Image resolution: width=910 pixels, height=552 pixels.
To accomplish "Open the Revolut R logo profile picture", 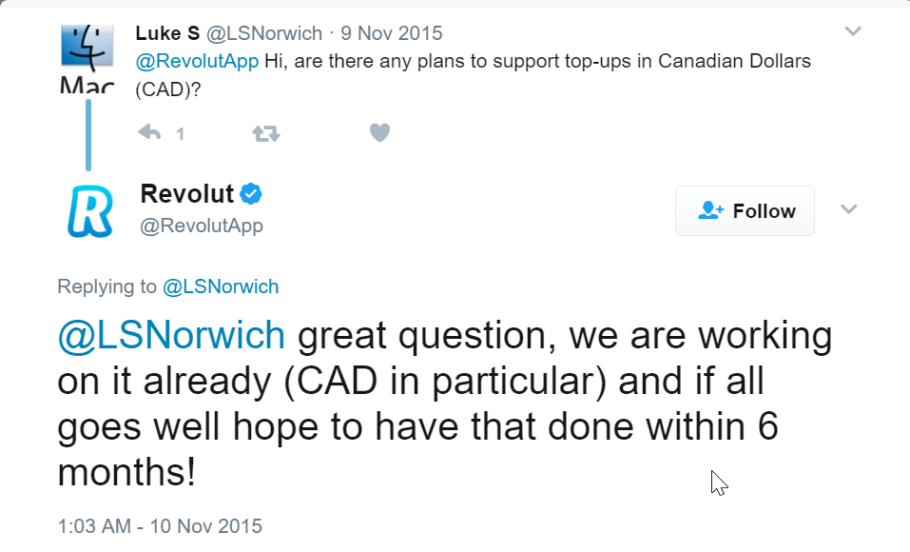I will (x=90, y=211).
